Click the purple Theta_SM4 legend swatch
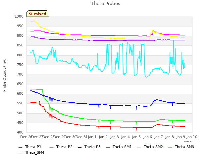The width and height of the screenshot is (212, 159). (x=20, y=153)
